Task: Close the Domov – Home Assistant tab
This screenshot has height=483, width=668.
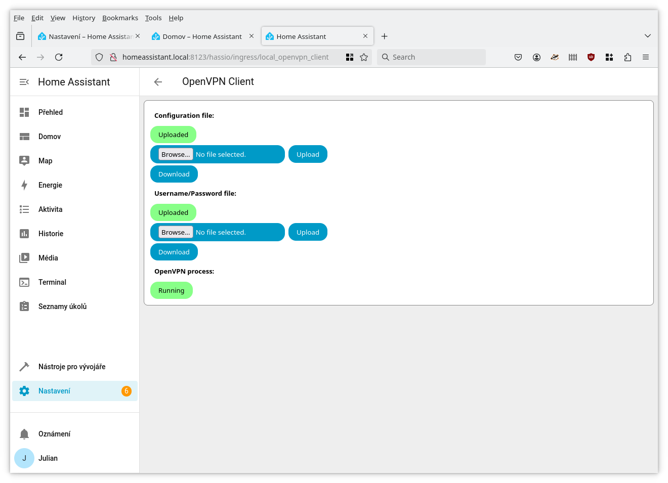Action: coord(252,36)
